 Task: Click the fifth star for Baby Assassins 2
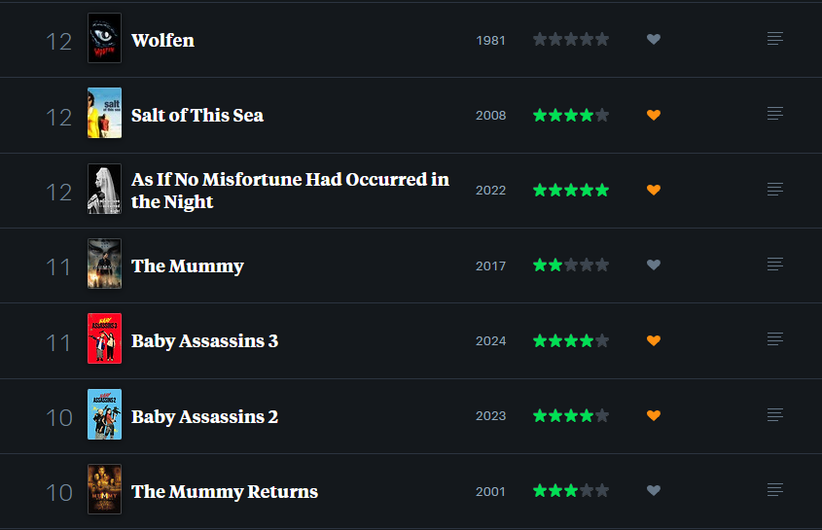(602, 415)
